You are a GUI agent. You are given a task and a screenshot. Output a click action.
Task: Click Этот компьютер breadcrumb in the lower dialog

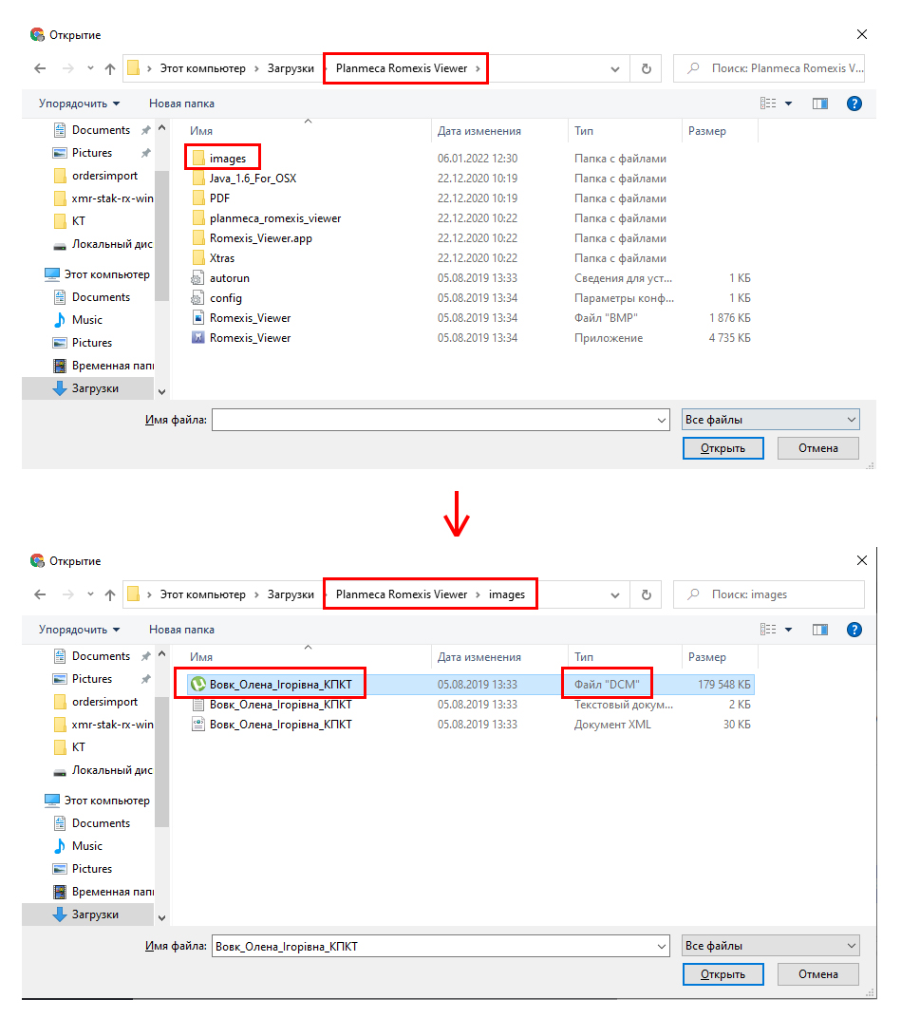(x=203, y=594)
